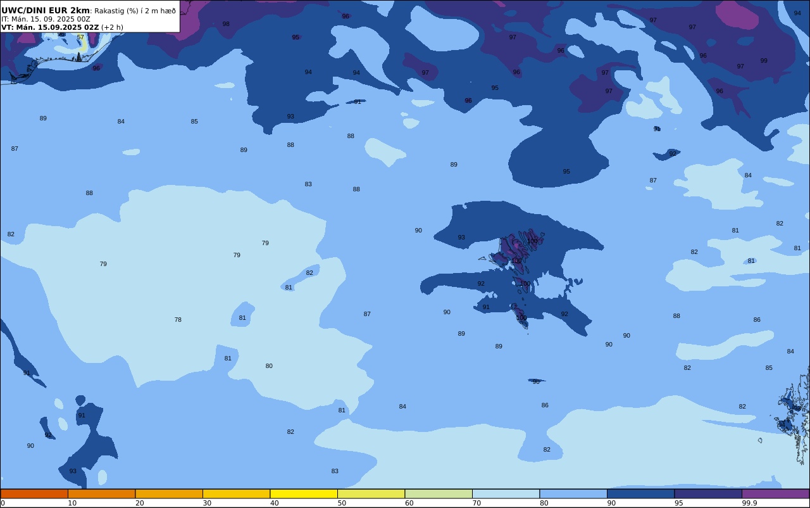The height and width of the screenshot is (508, 810).
Task: Click the "IT: Mán. 15. 09. 2025 00Z" line
Action: tap(46, 19)
